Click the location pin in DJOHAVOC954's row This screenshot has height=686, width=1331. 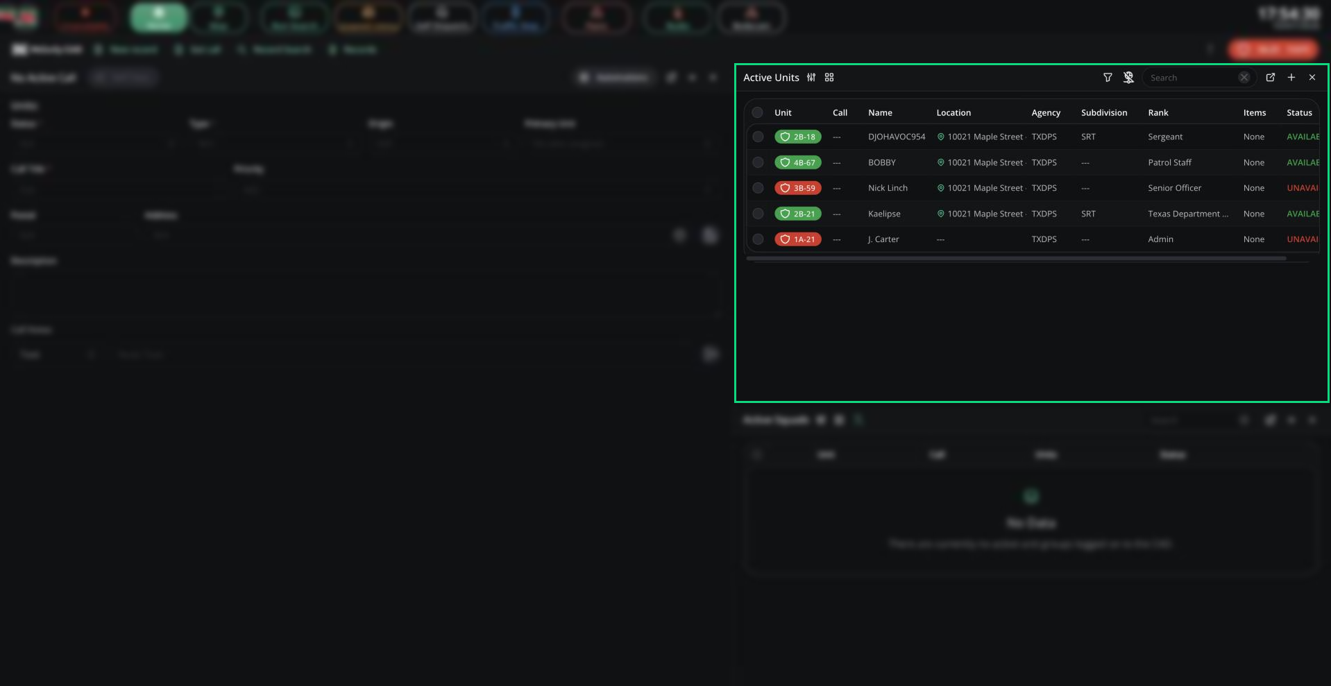[941, 137]
